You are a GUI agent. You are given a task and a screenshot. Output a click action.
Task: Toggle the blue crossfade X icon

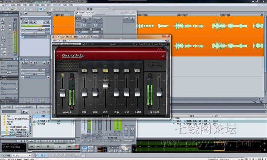pyautogui.click(x=41, y=9)
